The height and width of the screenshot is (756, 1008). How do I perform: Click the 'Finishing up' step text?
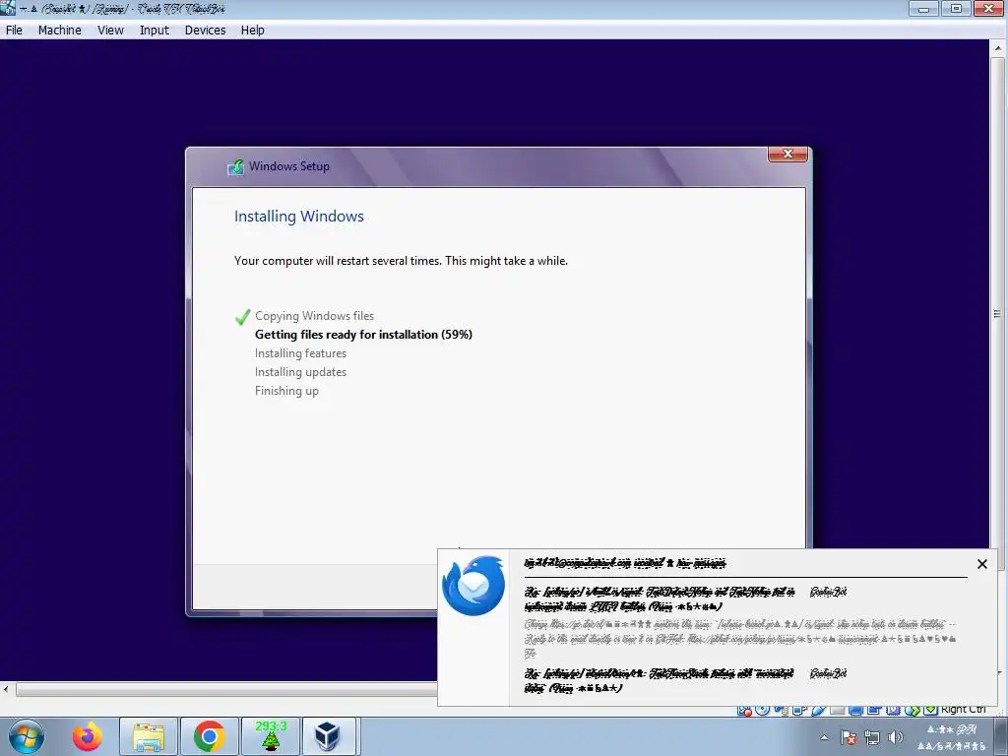pyautogui.click(x=286, y=391)
